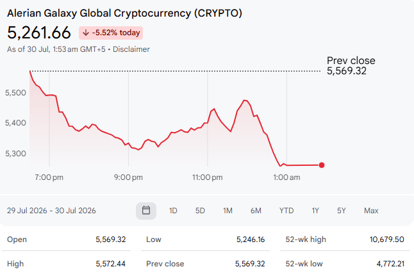Viewport: 414px width, 276px height.
Task: Choose the YTD range tab
Action: 286,211
